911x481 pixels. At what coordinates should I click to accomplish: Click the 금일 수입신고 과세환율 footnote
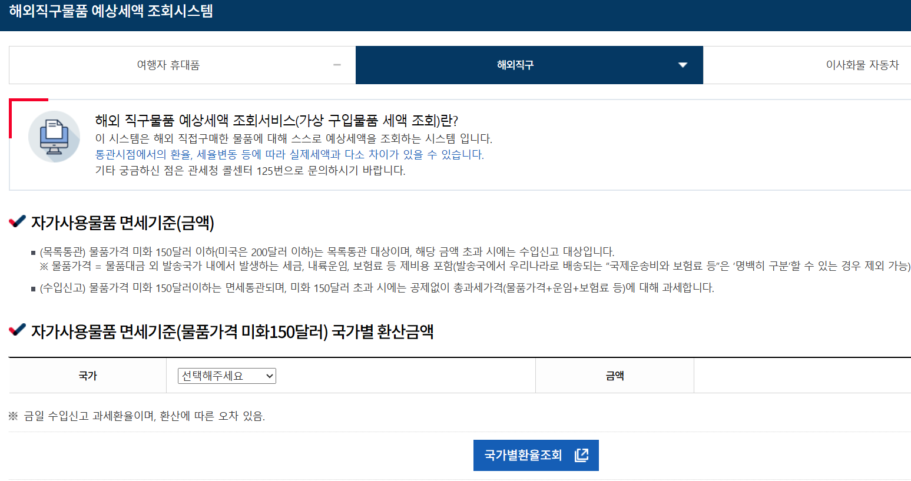click(x=144, y=416)
